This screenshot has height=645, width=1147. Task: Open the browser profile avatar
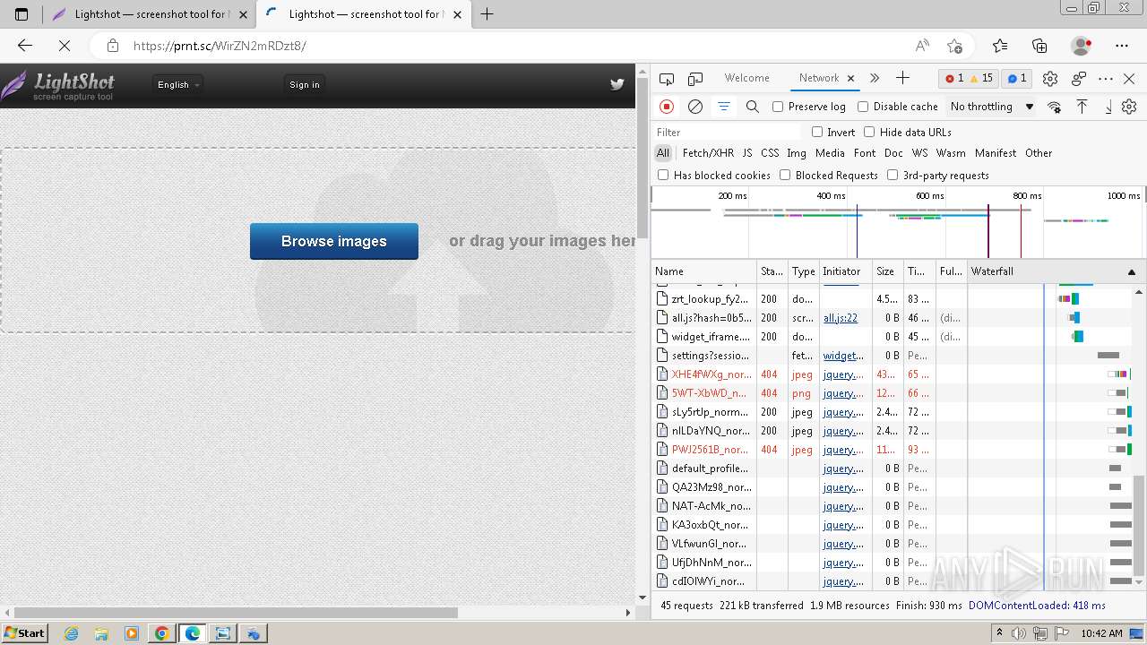[x=1081, y=46]
